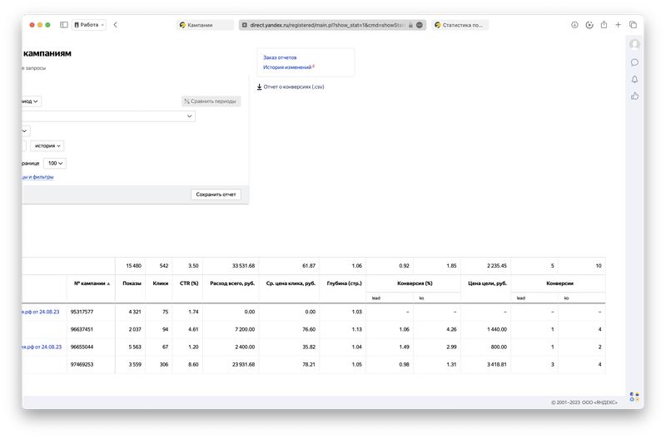
Task: Click the Сохранить отчет button
Action: [x=216, y=194]
